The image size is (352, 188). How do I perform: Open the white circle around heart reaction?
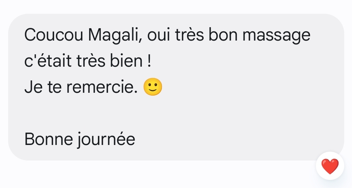(330, 166)
